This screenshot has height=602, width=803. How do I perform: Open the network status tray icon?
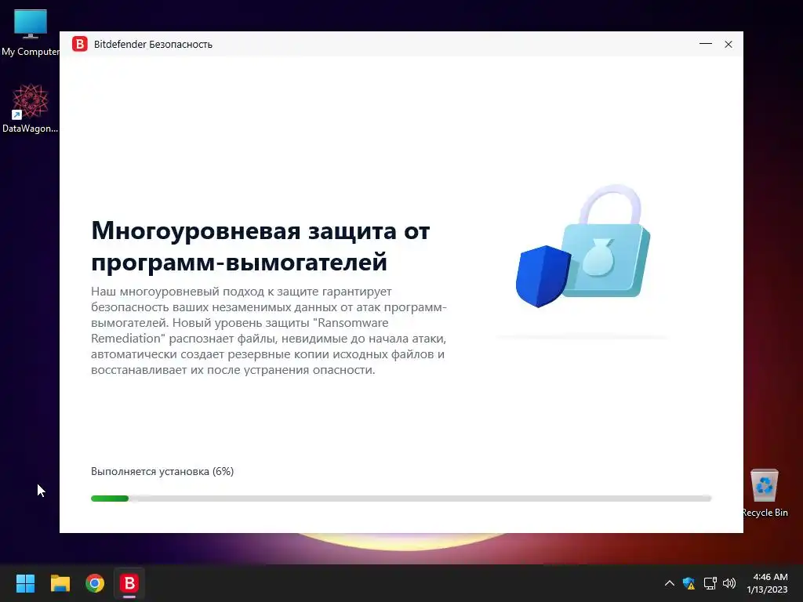[x=710, y=583]
